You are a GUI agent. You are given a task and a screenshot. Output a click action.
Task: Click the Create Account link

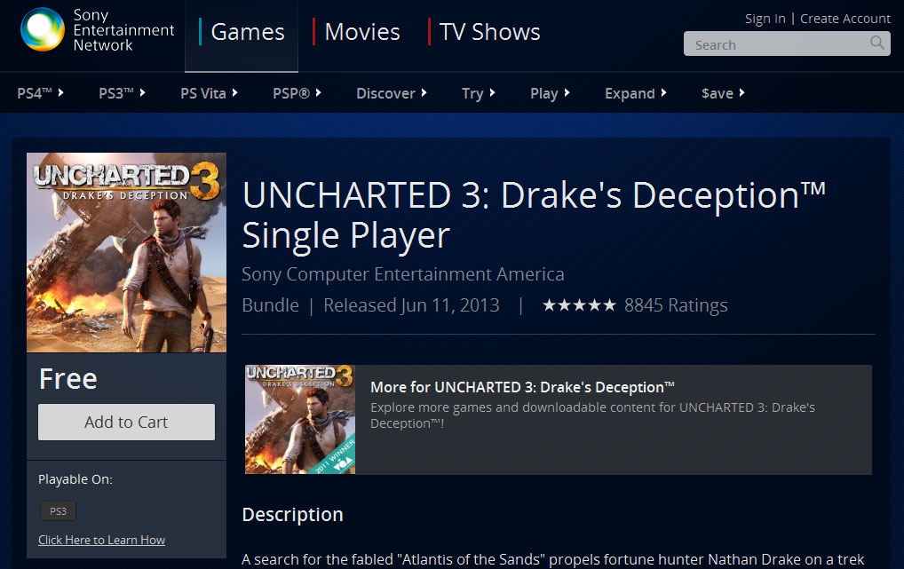pos(845,19)
